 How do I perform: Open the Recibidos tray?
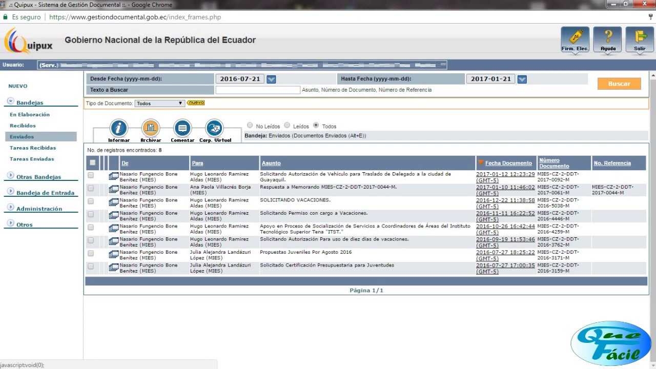click(23, 126)
